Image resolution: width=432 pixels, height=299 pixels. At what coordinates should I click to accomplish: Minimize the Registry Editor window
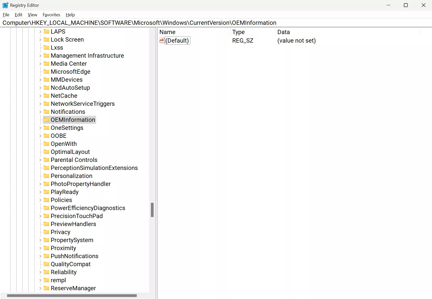(x=388, y=5)
